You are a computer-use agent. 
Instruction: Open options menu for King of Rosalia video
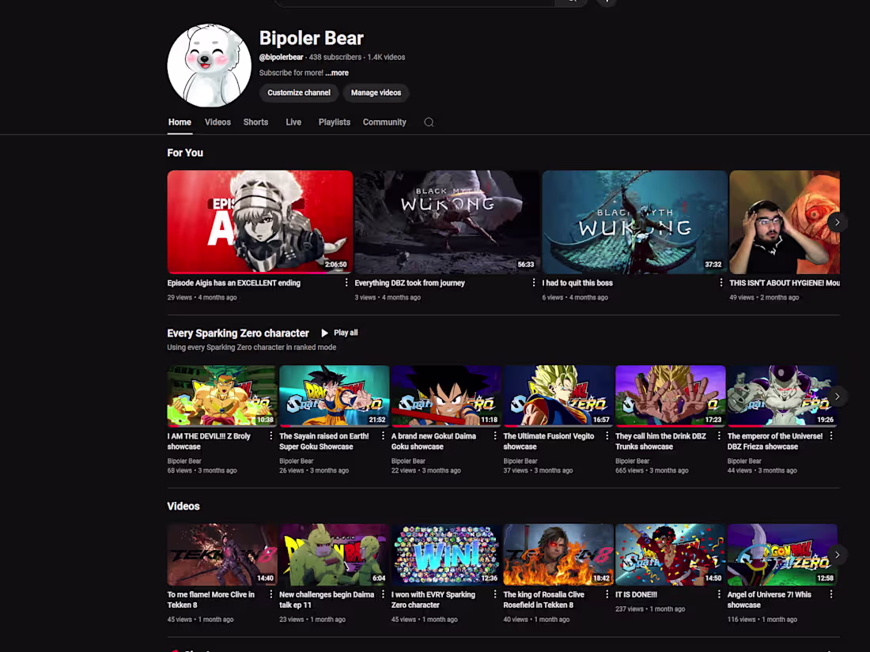coord(607,594)
